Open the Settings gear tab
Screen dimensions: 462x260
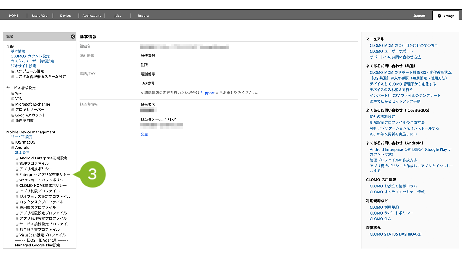(x=446, y=16)
